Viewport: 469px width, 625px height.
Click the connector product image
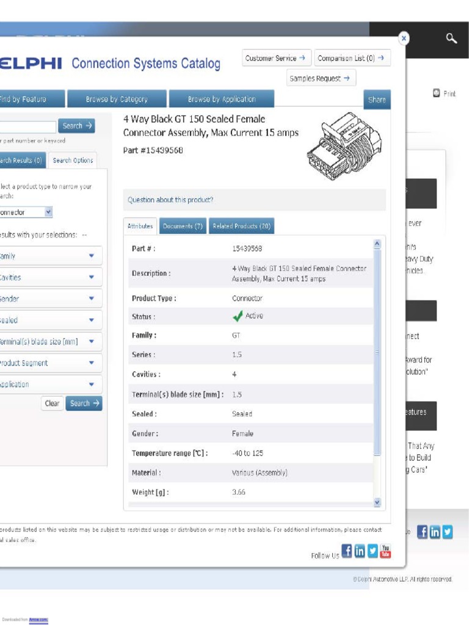click(344, 146)
